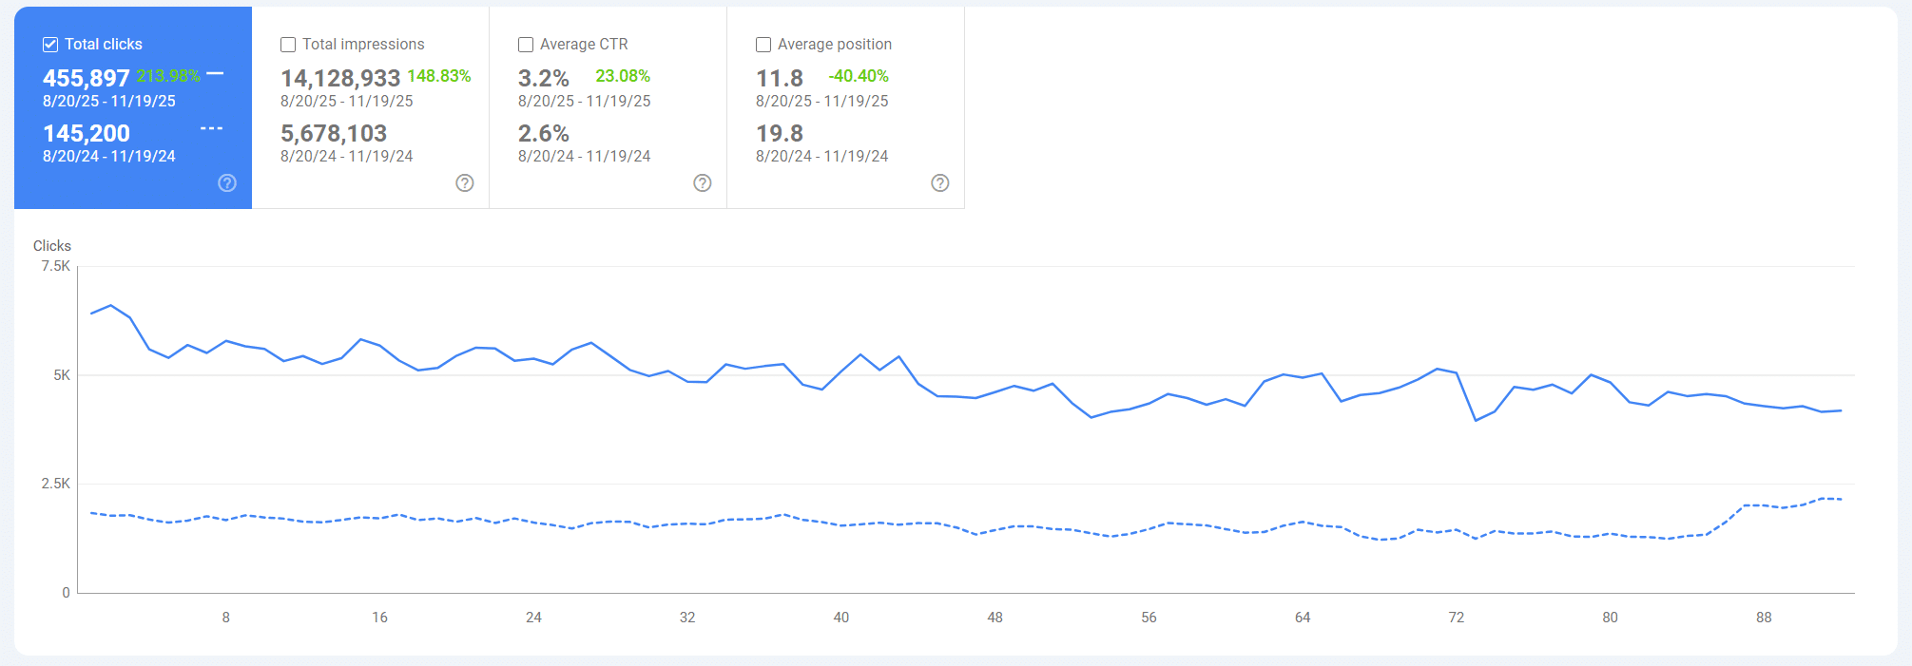The width and height of the screenshot is (1912, 666).
Task: Click the -40.40% position change figure
Action: (x=858, y=76)
